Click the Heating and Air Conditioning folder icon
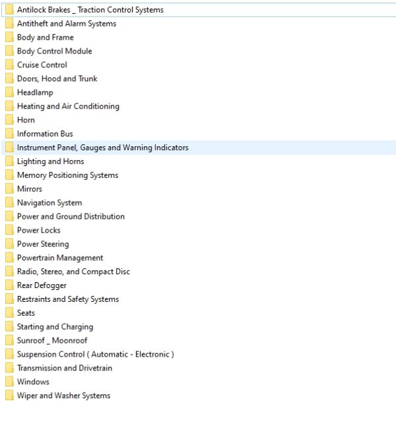The width and height of the screenshot is (396, 437). click(9, 106)
